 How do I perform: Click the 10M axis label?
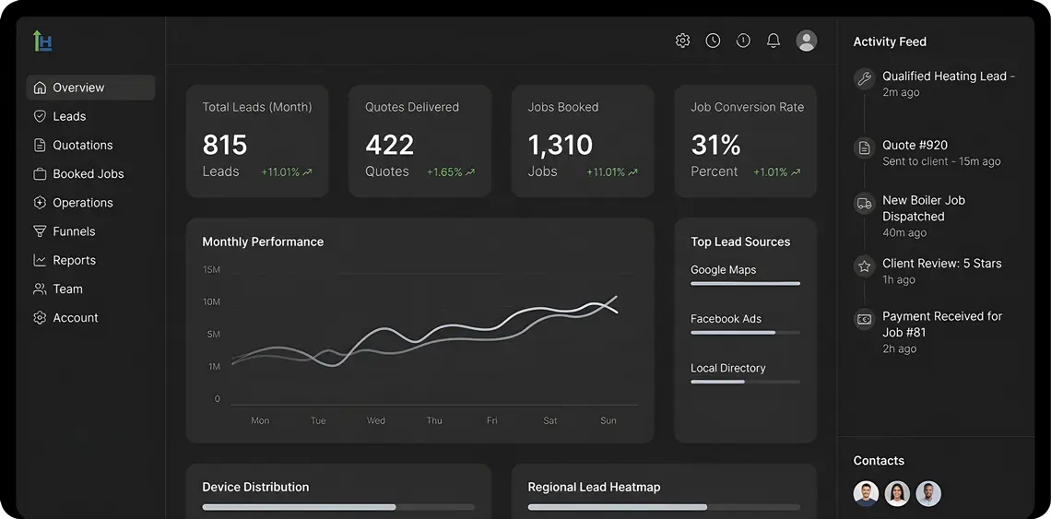(x=211, y=302)
